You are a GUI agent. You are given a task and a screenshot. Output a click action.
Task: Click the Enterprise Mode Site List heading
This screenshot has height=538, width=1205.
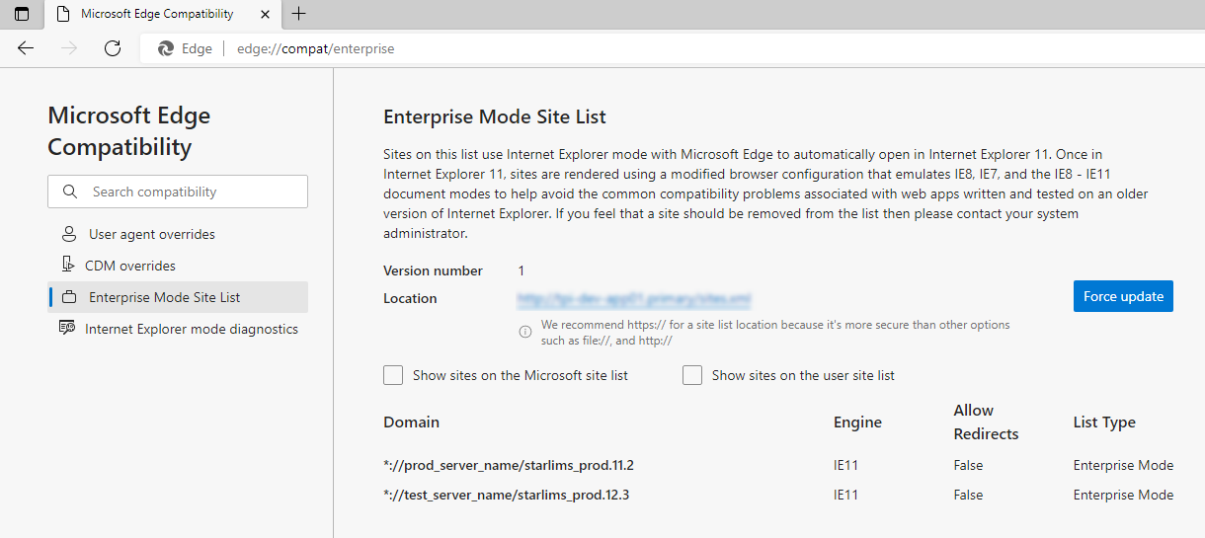pos(495,116)
